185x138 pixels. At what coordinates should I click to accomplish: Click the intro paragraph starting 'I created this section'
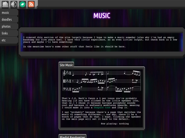100,40
